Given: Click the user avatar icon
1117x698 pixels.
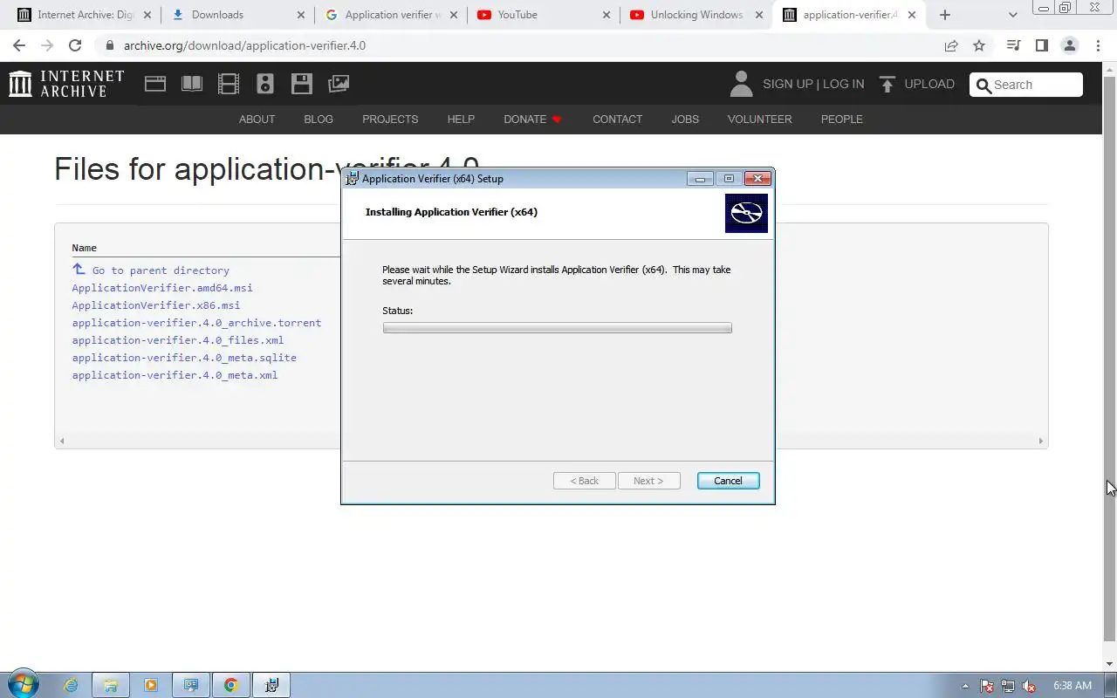Looking at the screenshot, I should point(741,84).
